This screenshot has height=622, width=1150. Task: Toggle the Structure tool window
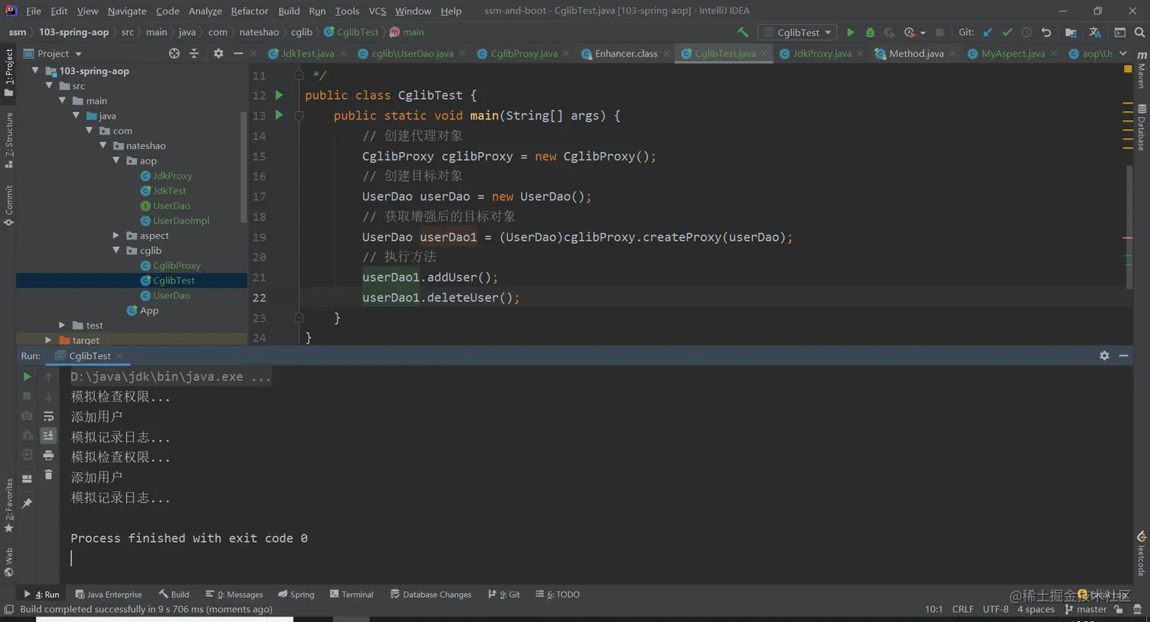[9, 140]
